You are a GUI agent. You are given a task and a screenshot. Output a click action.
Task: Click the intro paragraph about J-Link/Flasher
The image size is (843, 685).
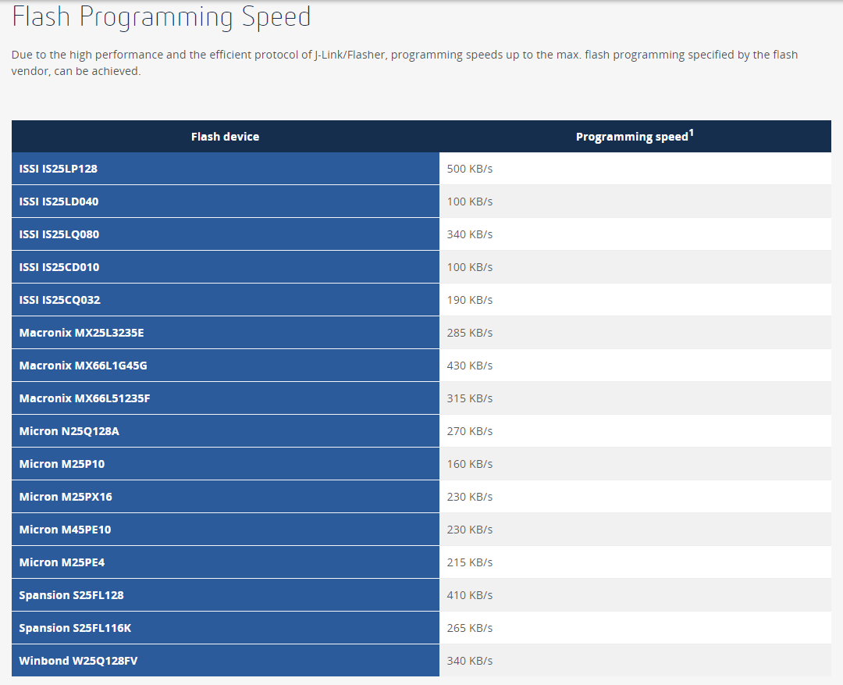pos(404,63)
